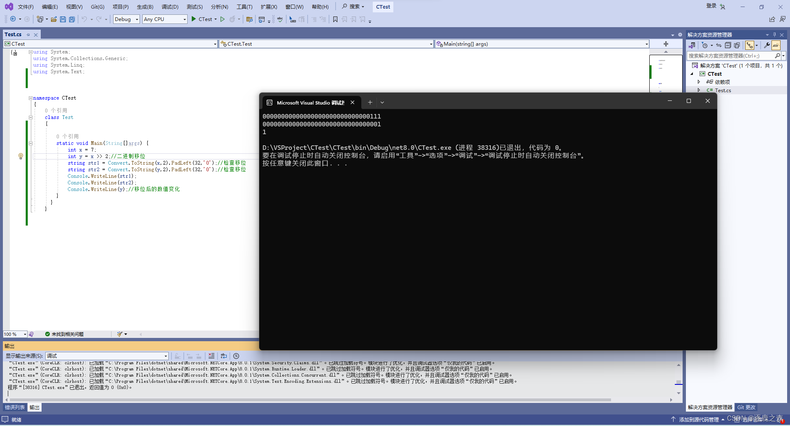Toggle timestamps clock icon in Output panel
Screen dimensions: 790x426
point(236,356)
